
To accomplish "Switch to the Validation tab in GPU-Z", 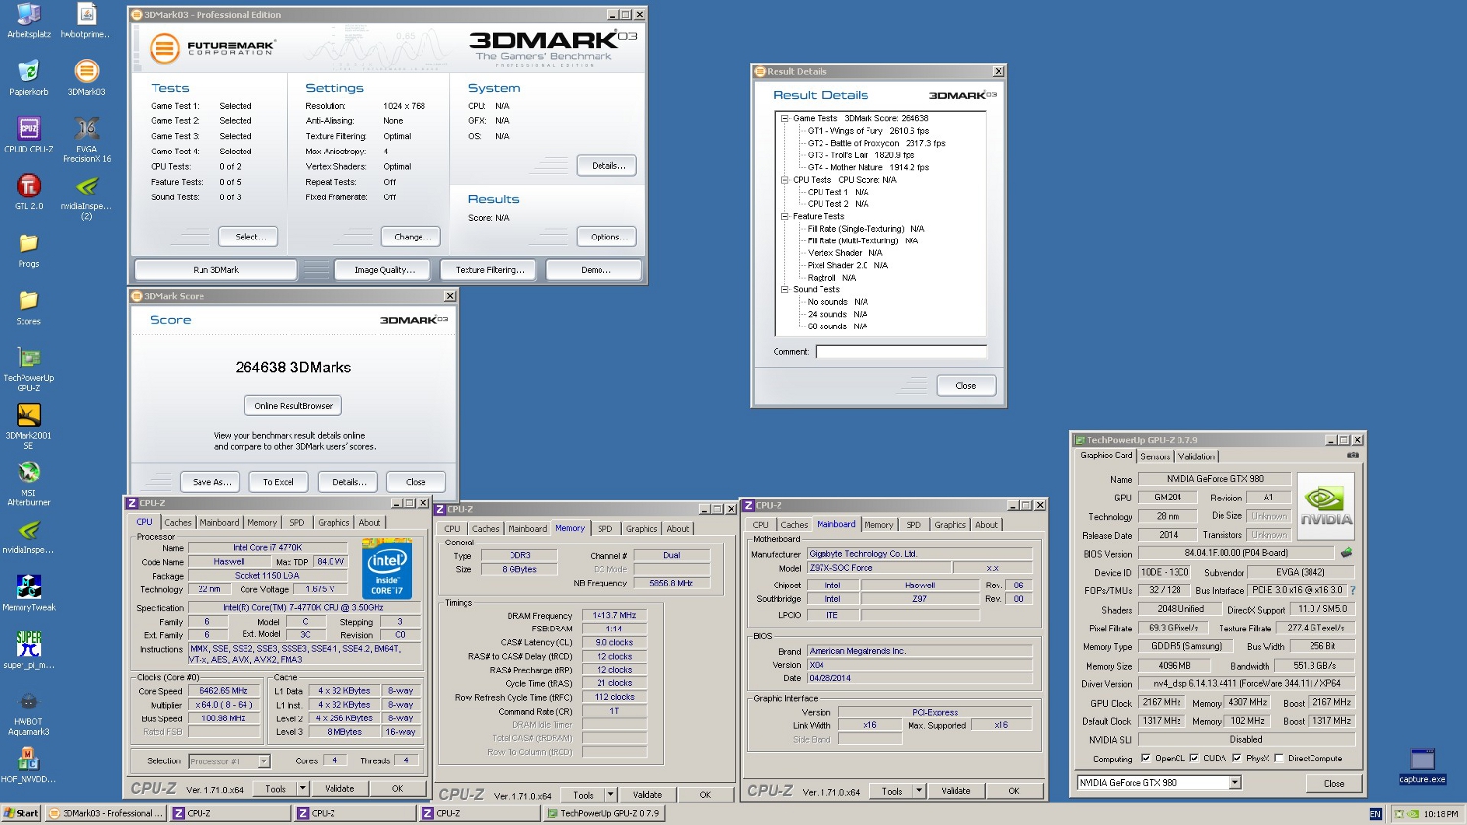I will click(1196, 456).
